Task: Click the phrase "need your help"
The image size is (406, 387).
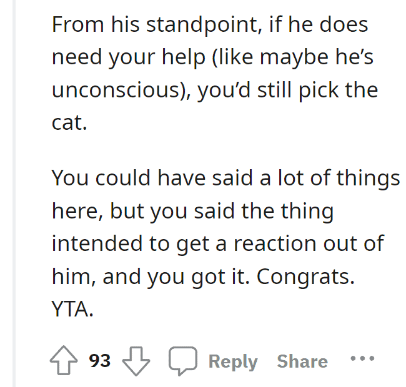Action: pyautogui.click(x=129, y=58)
